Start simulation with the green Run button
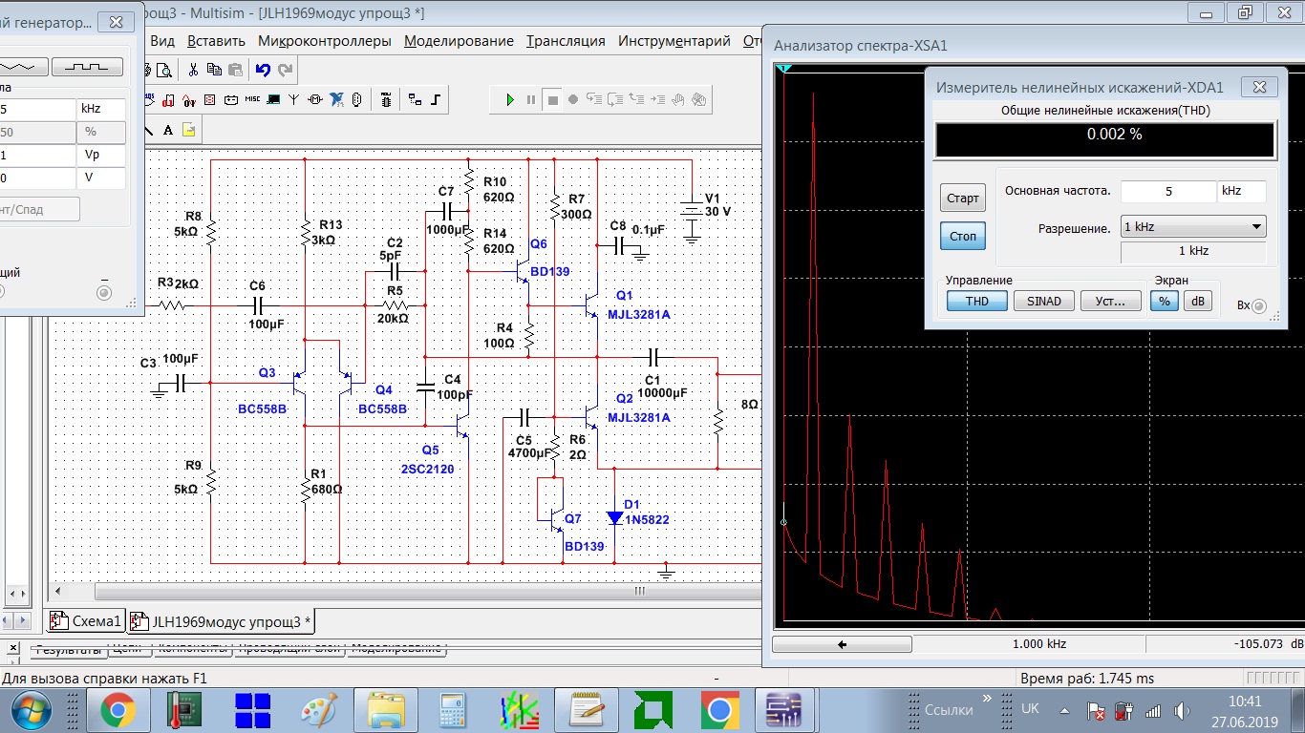The width and height of the screenshot is (1305, 733). [510, 99]
